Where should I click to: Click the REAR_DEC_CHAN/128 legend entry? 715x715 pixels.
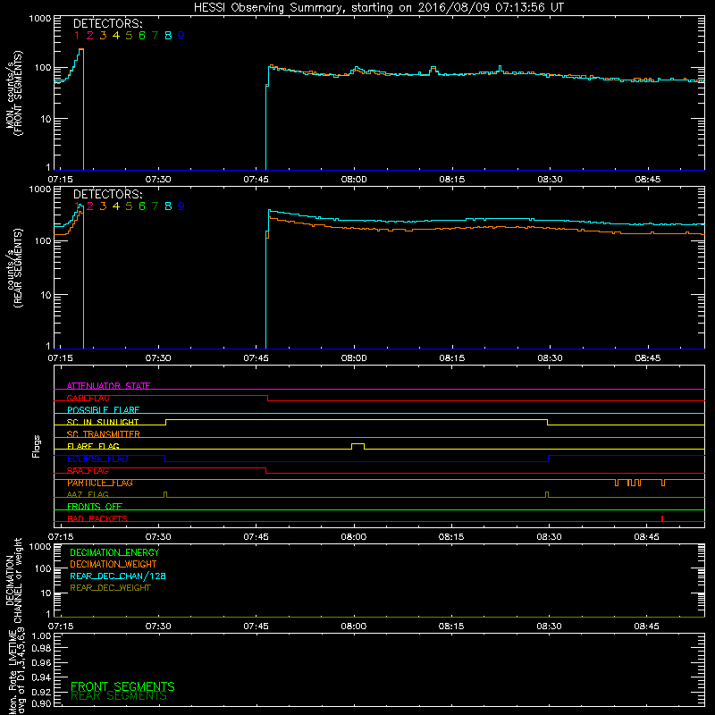[118, 576]
